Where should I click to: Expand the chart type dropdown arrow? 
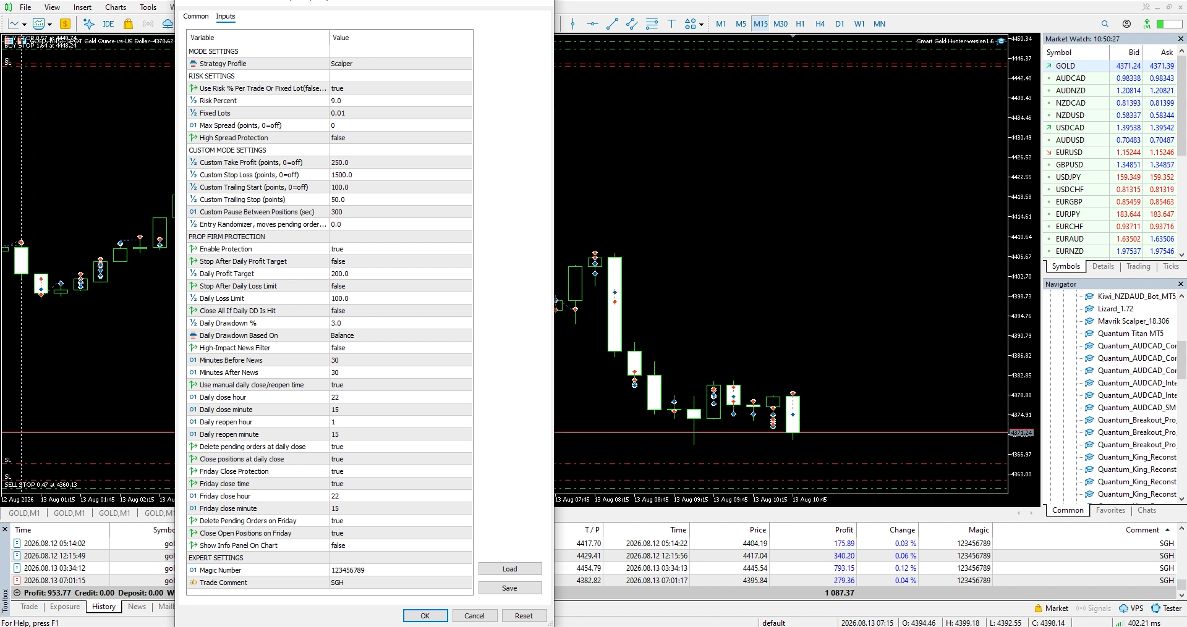click(24, 25)
